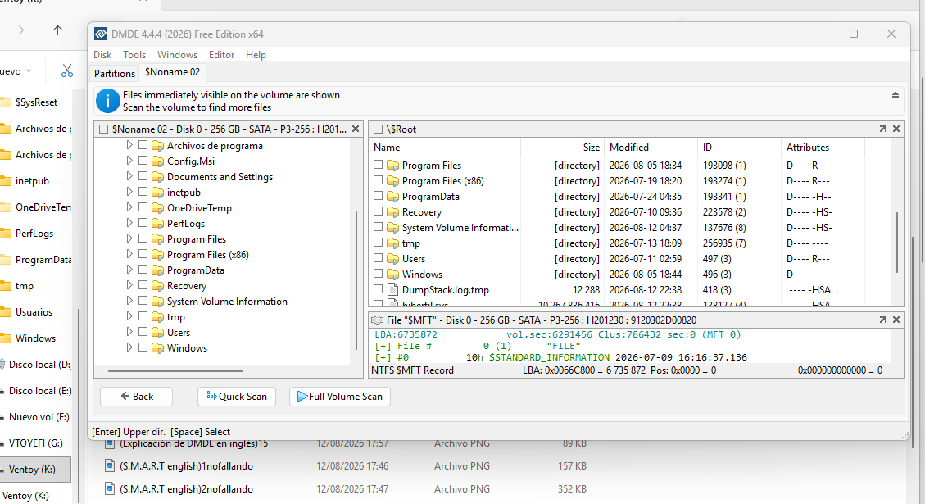Close the $Noname 02 tree panel
Image resolution: width=925 pixels, height=504 pixels.
[356, 129]
